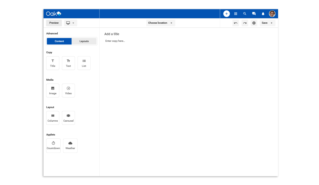319x185 pixels.
Task: Add a Carousel layout block
Action: pyautogui.click(x=68, y=118)
